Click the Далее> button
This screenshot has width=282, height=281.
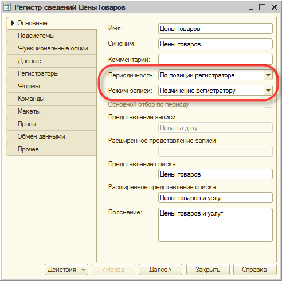coord(160,270)
